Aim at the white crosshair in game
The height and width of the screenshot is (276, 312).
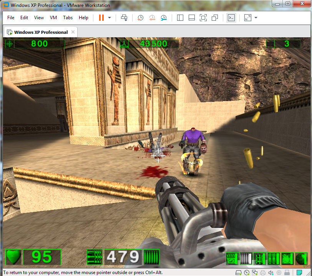158,156
